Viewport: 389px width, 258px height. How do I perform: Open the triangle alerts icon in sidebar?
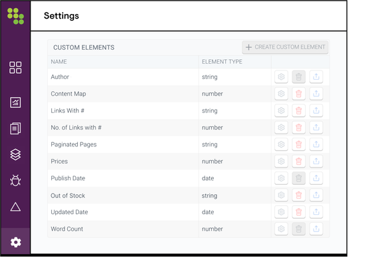tap(15, 207)
